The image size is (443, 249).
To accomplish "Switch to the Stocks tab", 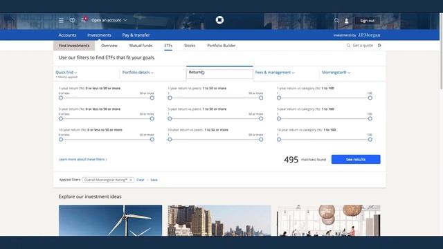I will pos(190,46).
